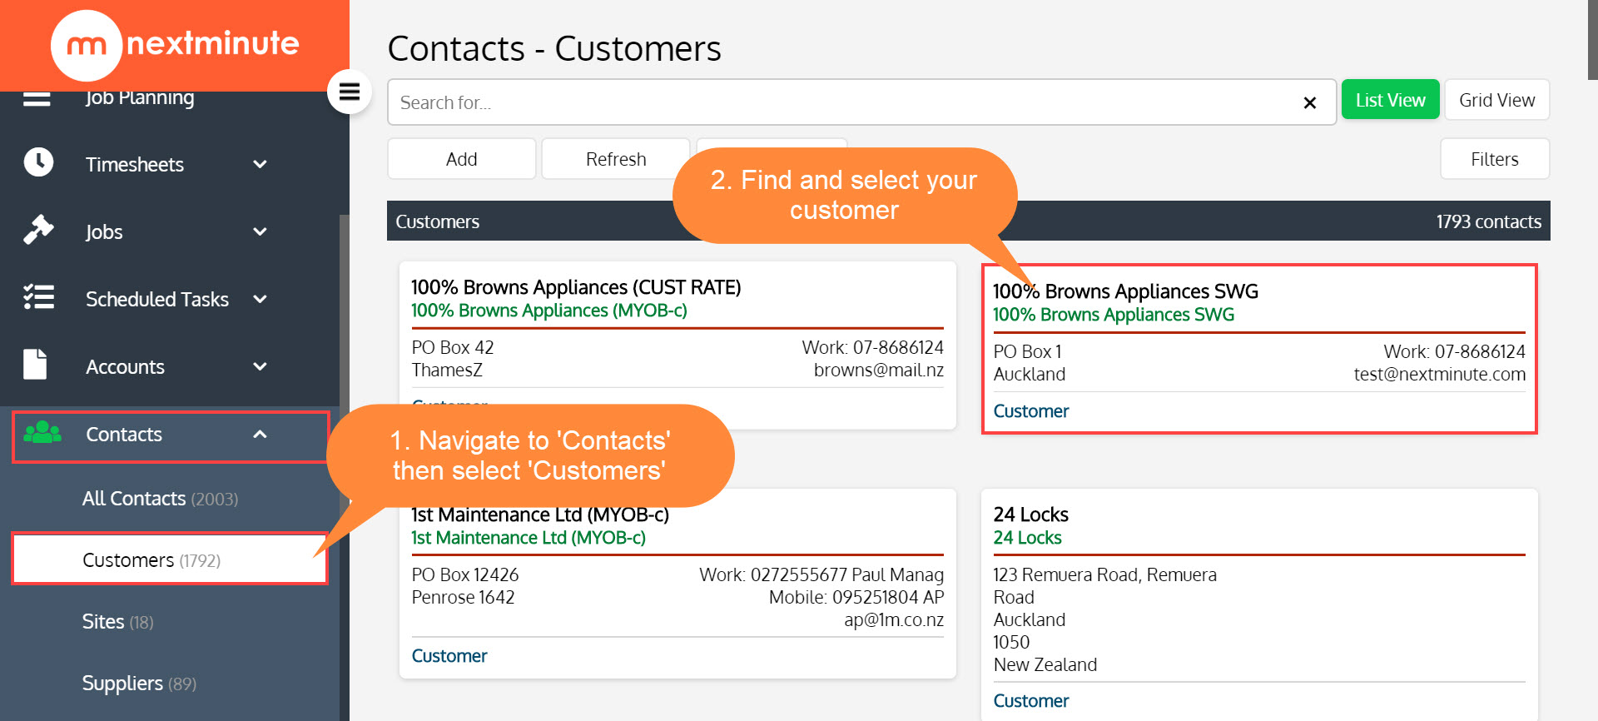Open the 100% Browns Appliances SWG card title

(x=1125, y=291)
